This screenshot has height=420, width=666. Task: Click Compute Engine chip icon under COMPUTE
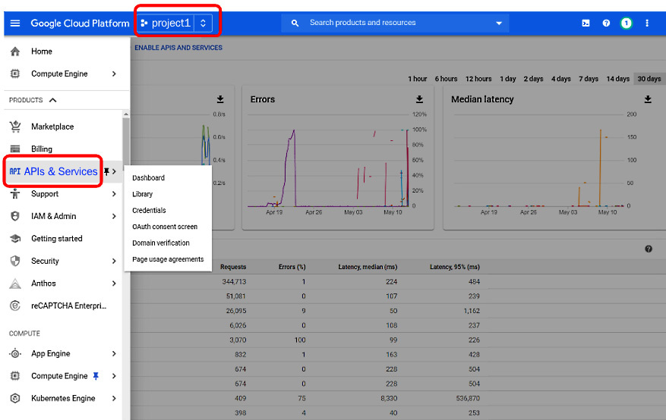tap(15, 376)
